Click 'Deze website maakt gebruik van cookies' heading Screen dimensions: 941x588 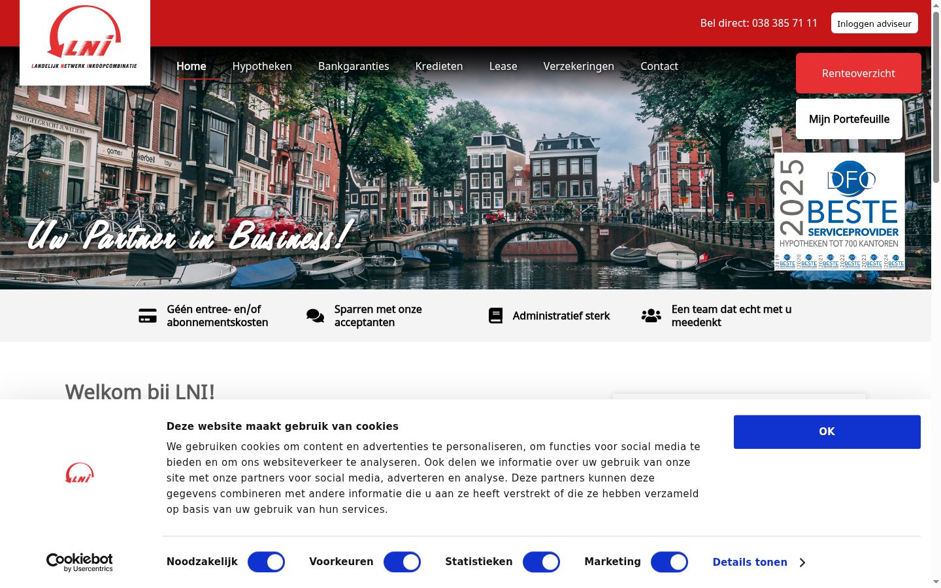pos(282,426)
